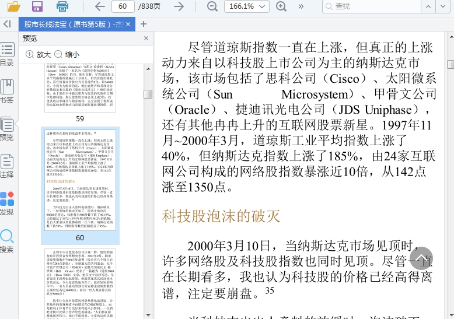454x319 pixels.
Task: Zoom out with the minus magnifier icon
Action: (x=212, y=6)
